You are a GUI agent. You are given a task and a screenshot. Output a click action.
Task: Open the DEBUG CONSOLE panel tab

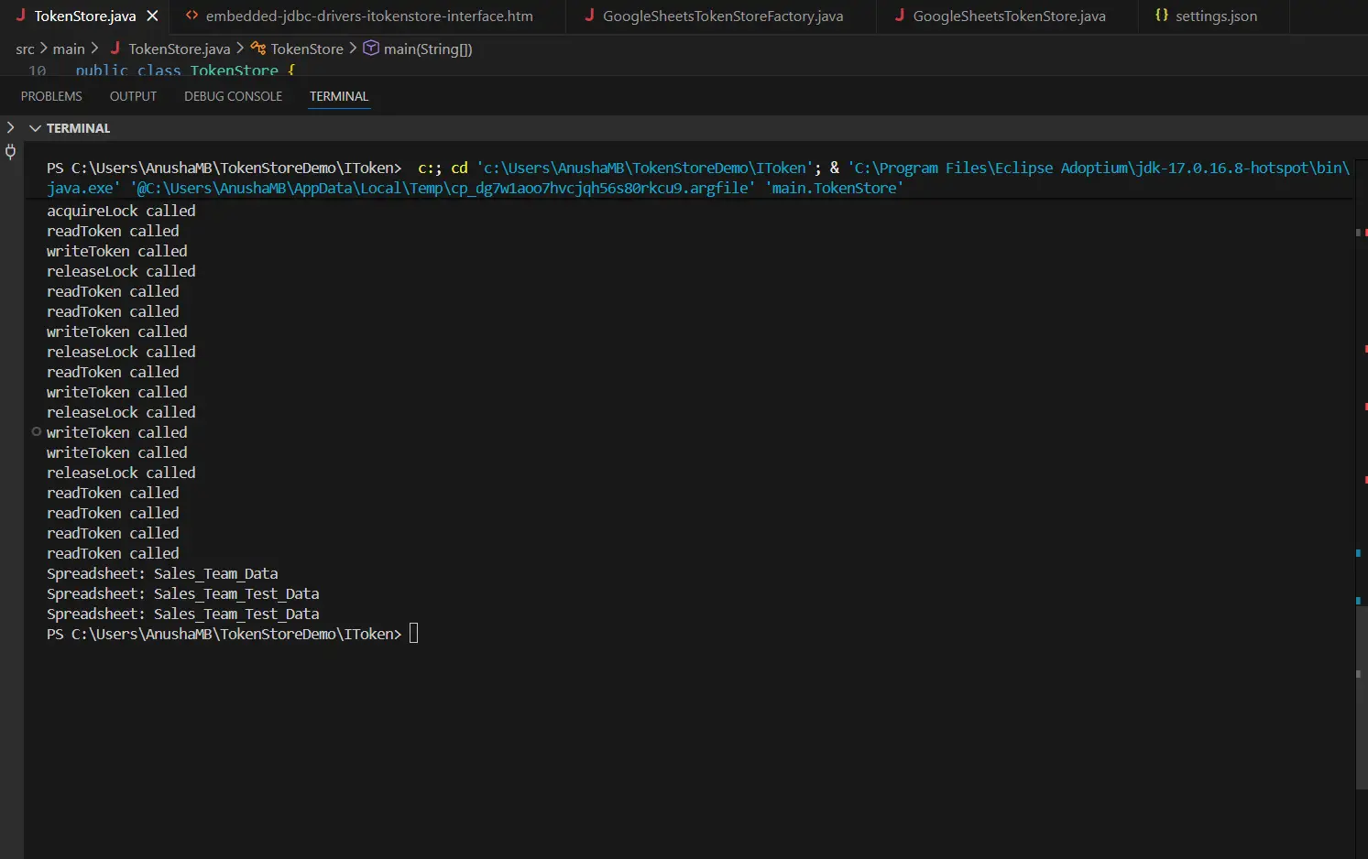click(x=233, y=96)
